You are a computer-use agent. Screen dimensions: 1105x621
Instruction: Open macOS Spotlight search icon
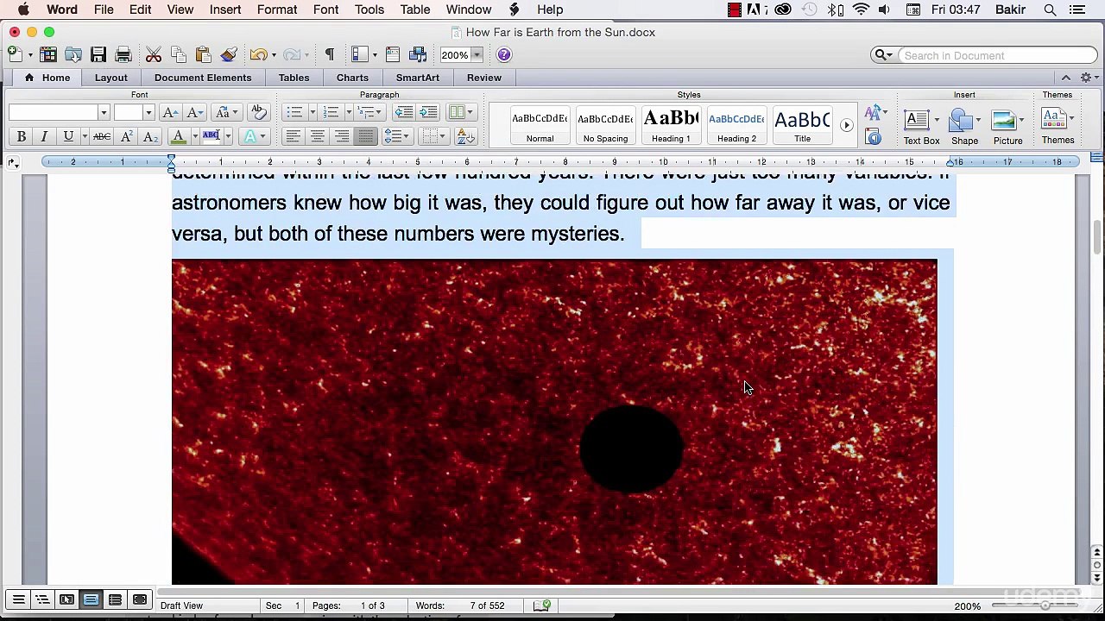click(1050, 9)
